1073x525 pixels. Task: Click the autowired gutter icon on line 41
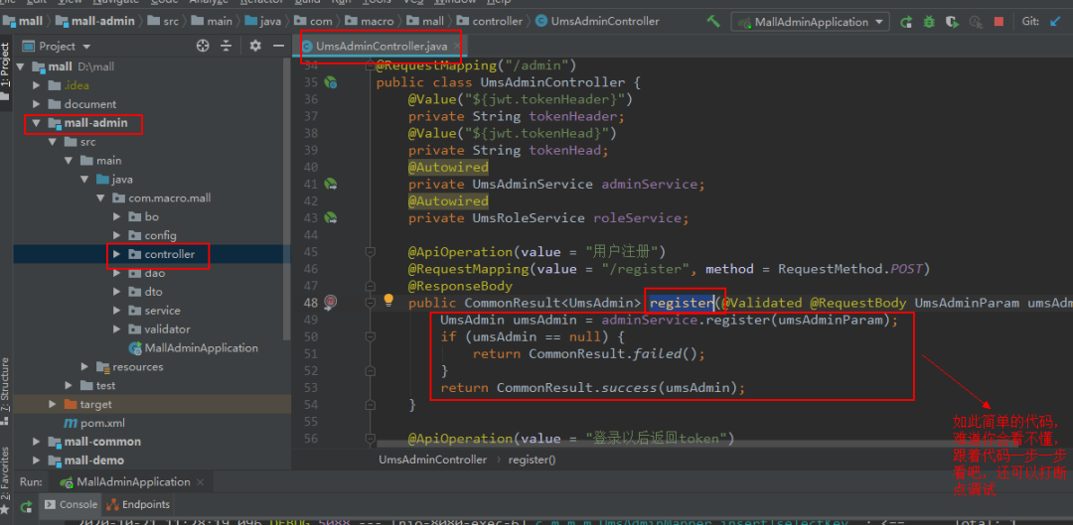point(331,184)
